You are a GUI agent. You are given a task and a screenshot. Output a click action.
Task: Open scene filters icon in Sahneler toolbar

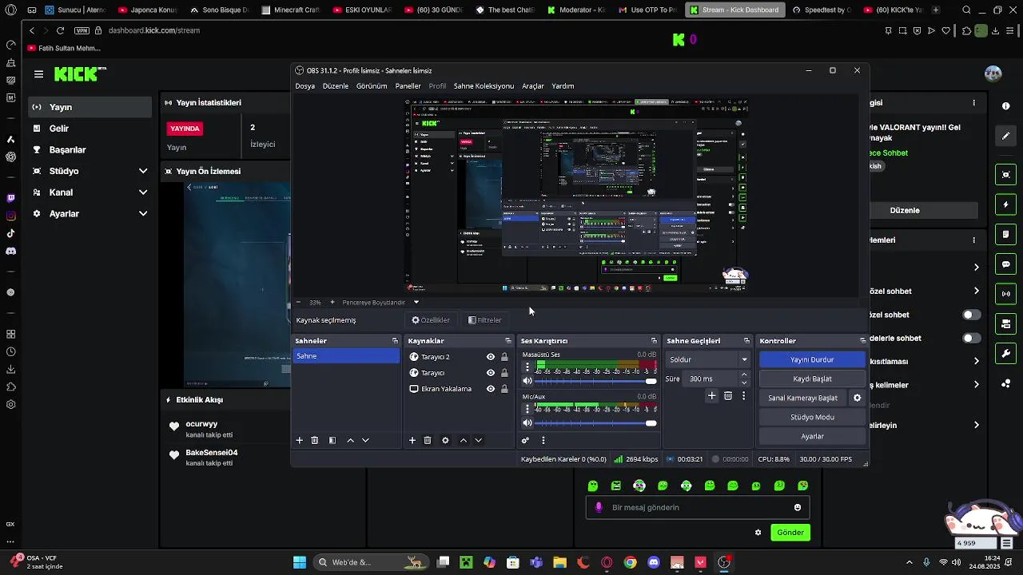pyautogui.click(x=332, y=440)
